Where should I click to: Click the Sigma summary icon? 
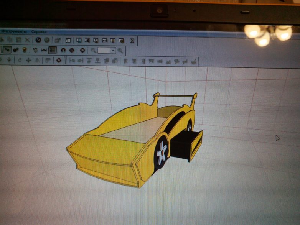click(x=132, y=40)
